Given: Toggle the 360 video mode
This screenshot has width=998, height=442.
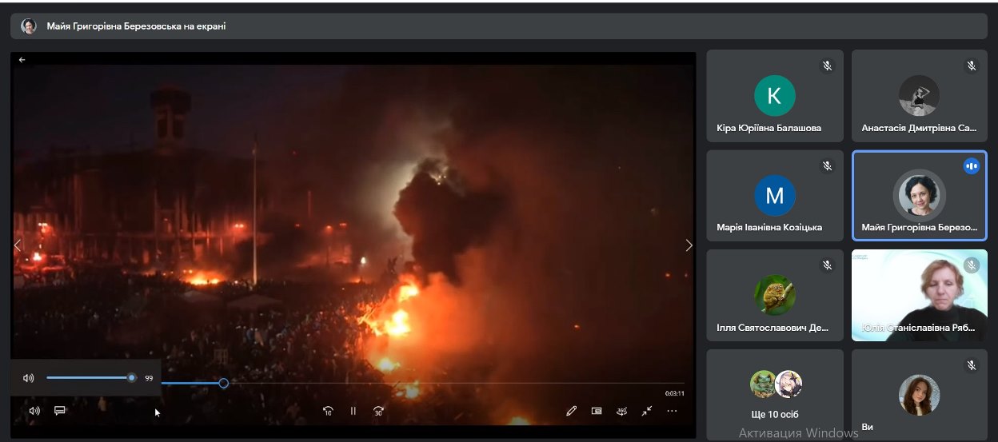Looking at the screenshot, I should click(621, 411).
